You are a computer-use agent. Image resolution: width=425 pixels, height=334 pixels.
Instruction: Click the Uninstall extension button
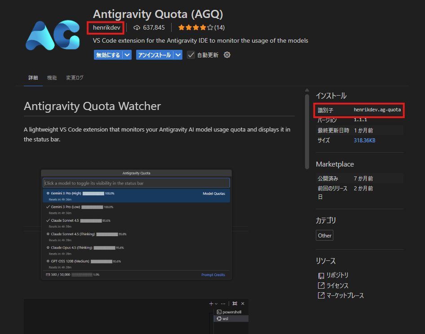(155, 55)
